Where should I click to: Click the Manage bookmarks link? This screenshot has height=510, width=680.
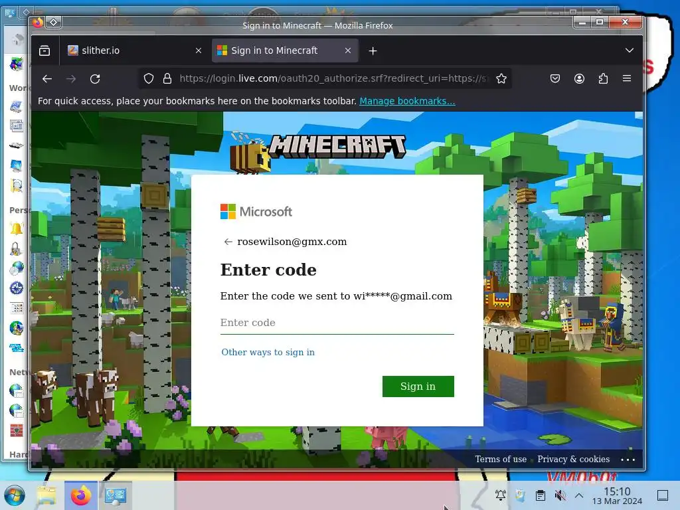click(407, 101)
